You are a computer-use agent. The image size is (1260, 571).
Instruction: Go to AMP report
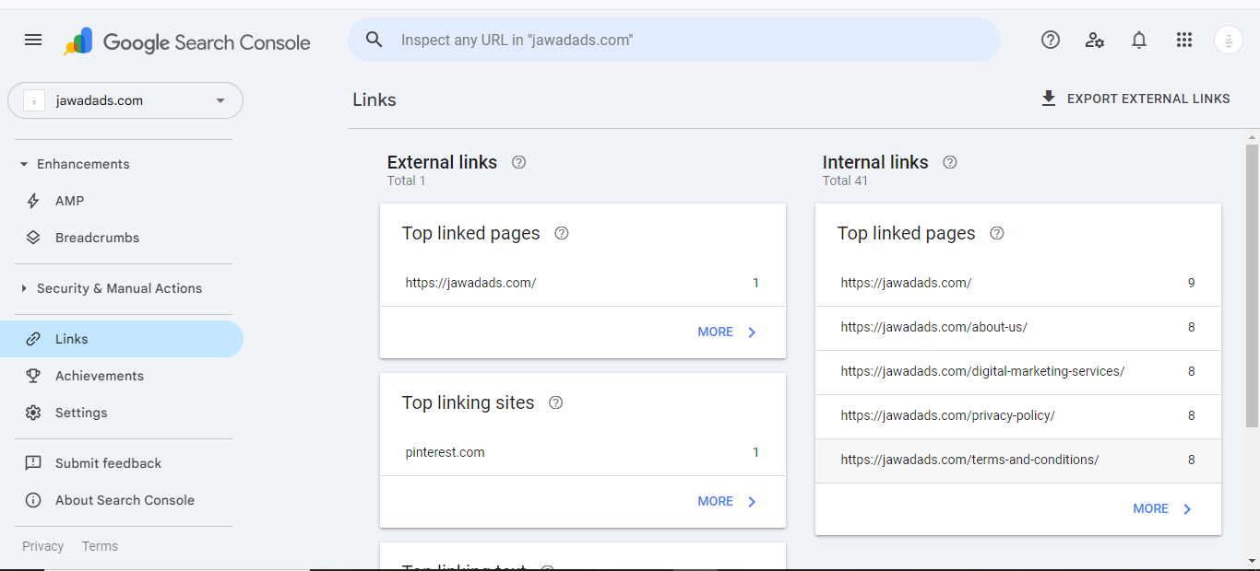[x=69, y=201]
